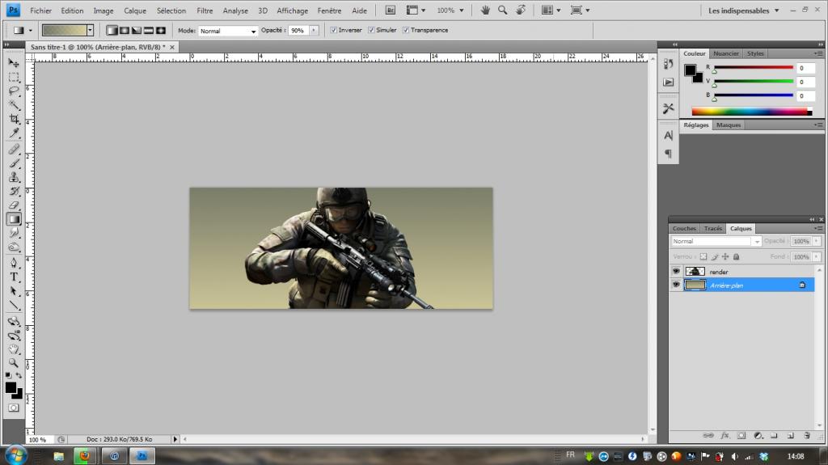Select the Lasso tool
This screenshot has height=465, width=828.
pos(14,91)
